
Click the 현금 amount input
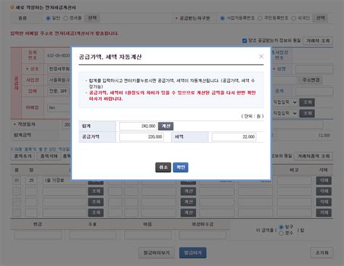(38, 235)
